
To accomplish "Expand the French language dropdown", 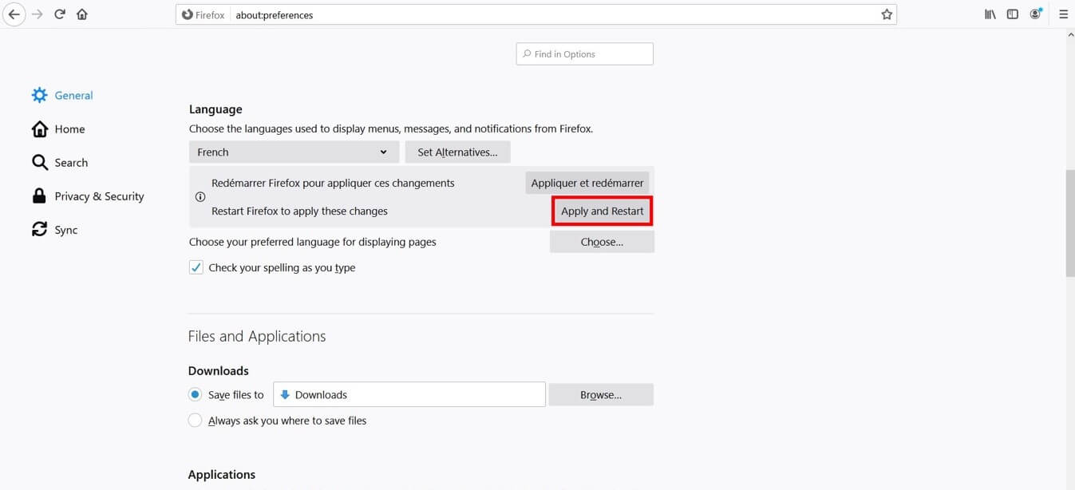I will (x=294, y=152).
